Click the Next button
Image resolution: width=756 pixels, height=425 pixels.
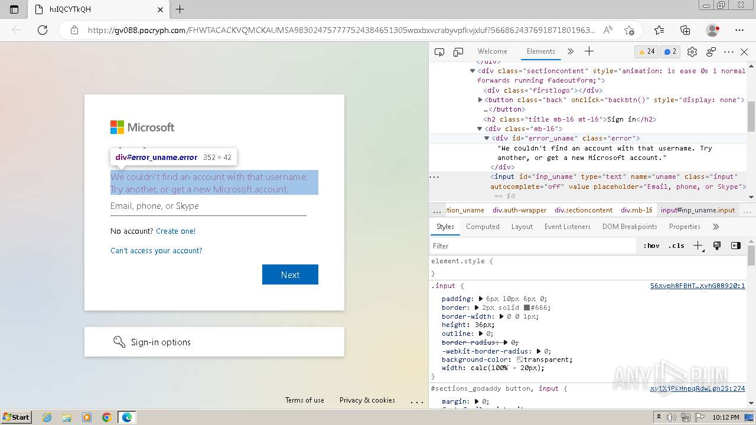[x=290, y=274]
